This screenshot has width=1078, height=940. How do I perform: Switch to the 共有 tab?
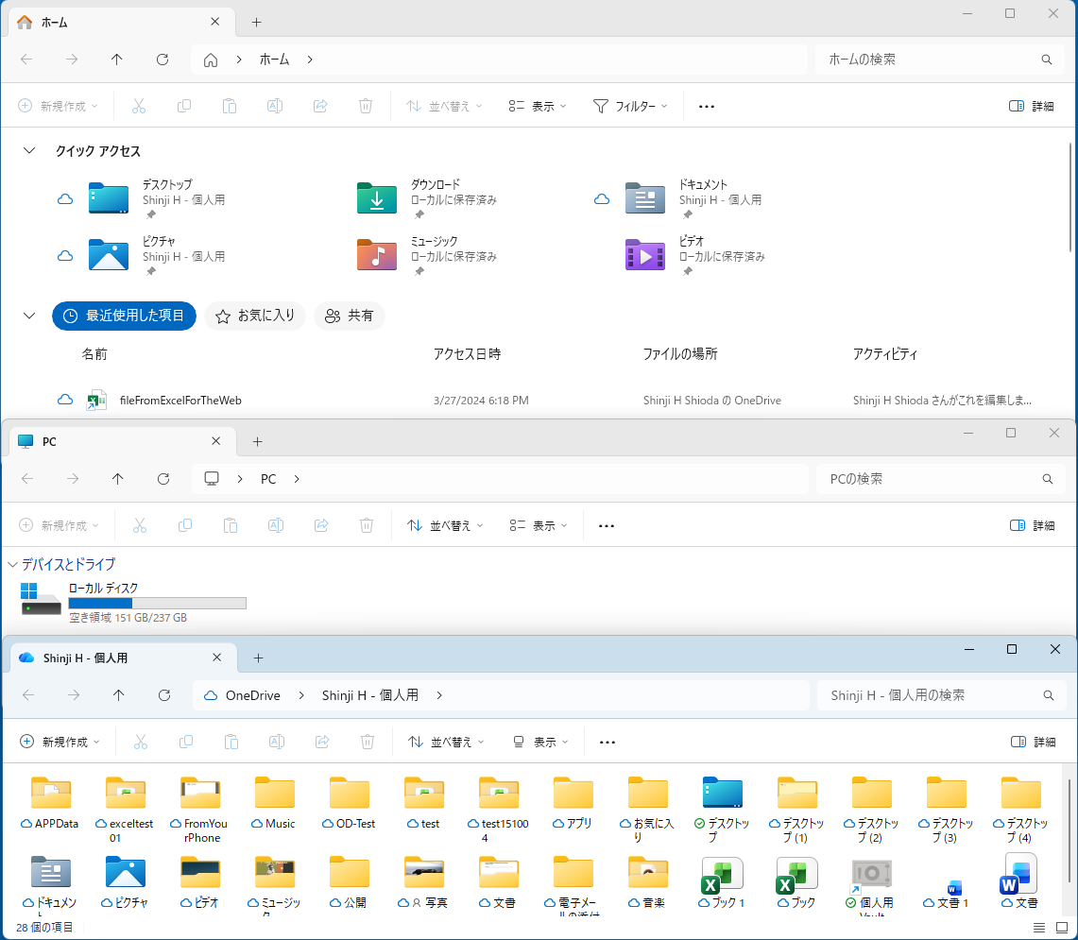(350, 316)
